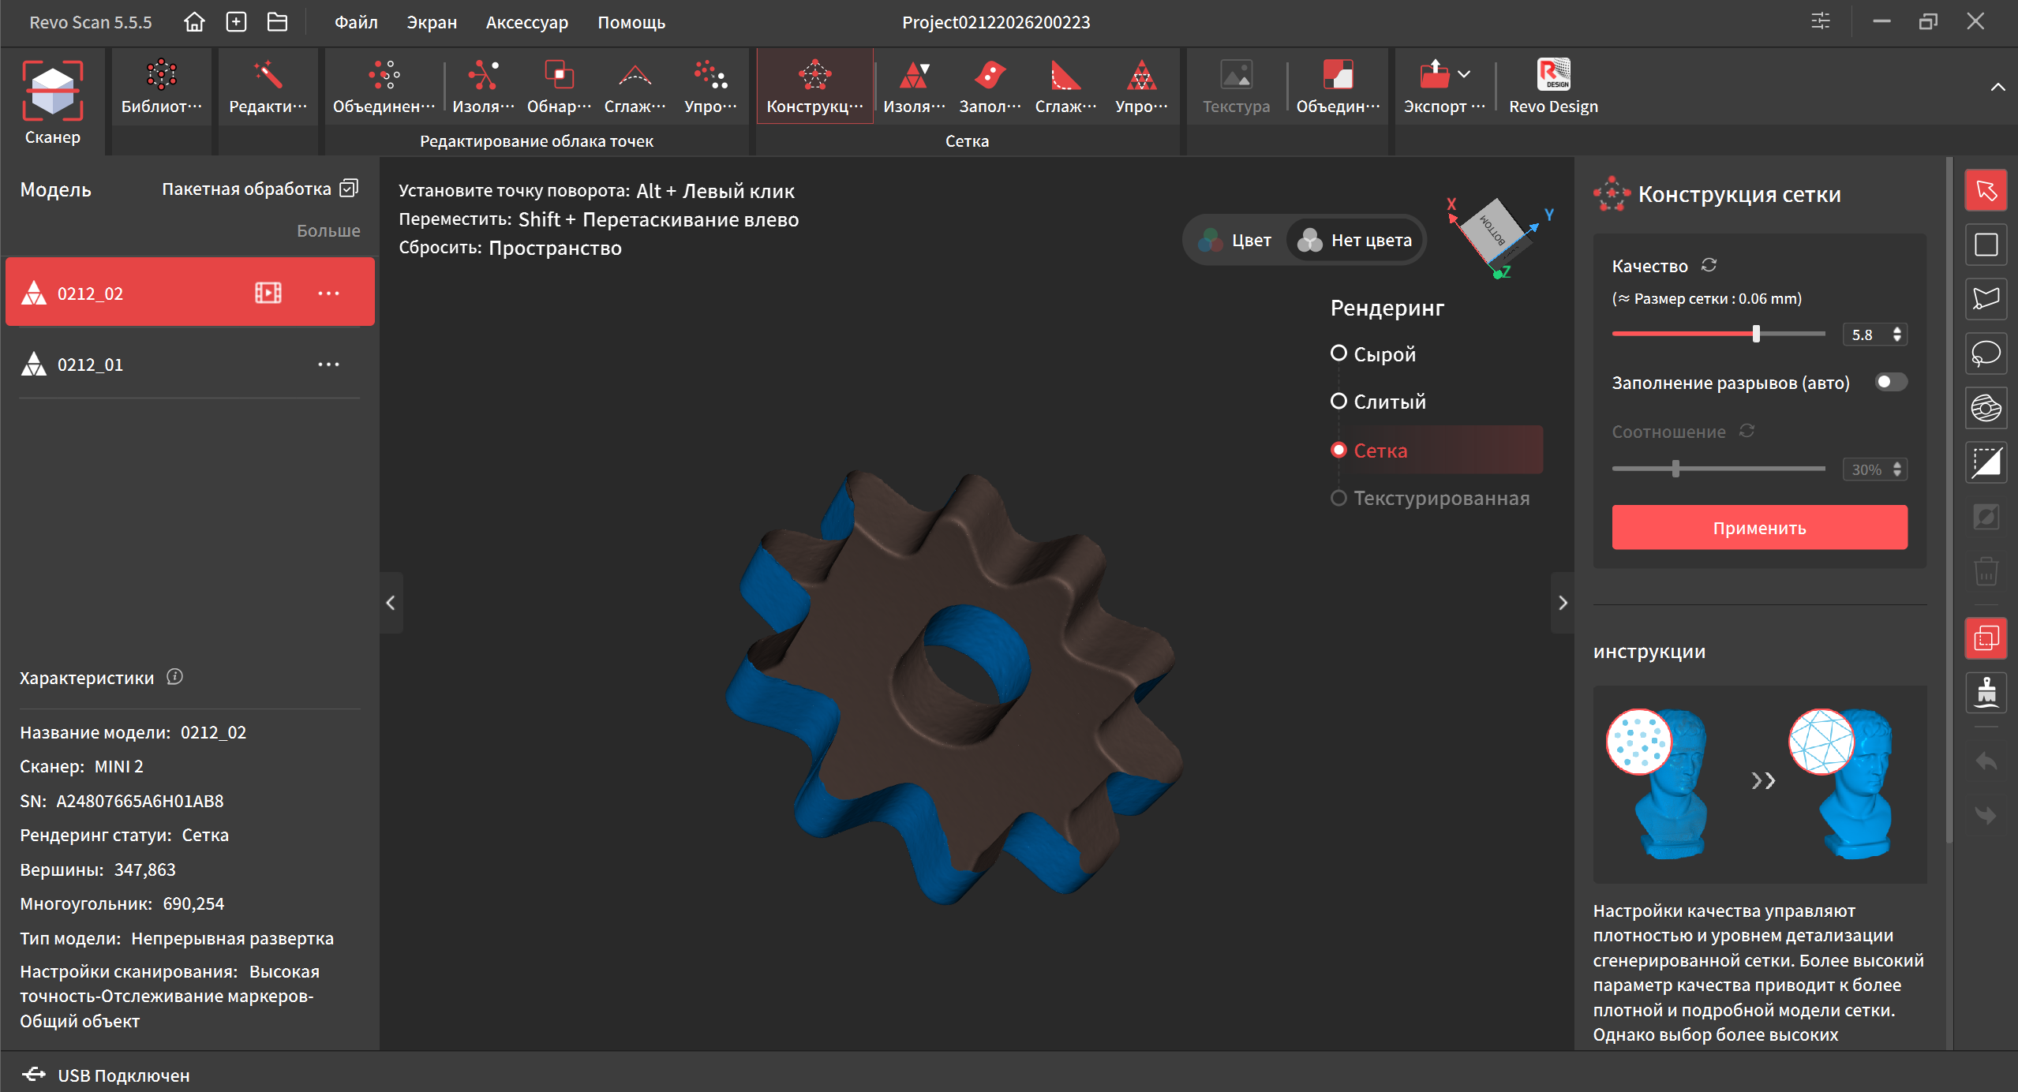Open the Файл menu
Image resolution: width=2018 pixels, height=1092 pixels.
tap(356, 22)
